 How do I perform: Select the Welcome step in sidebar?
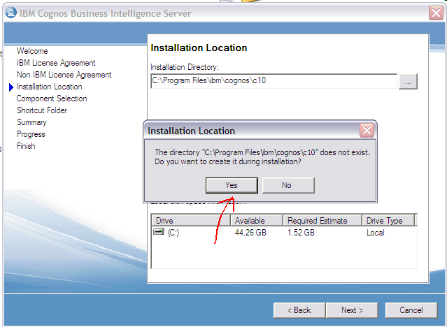[32, 51]
